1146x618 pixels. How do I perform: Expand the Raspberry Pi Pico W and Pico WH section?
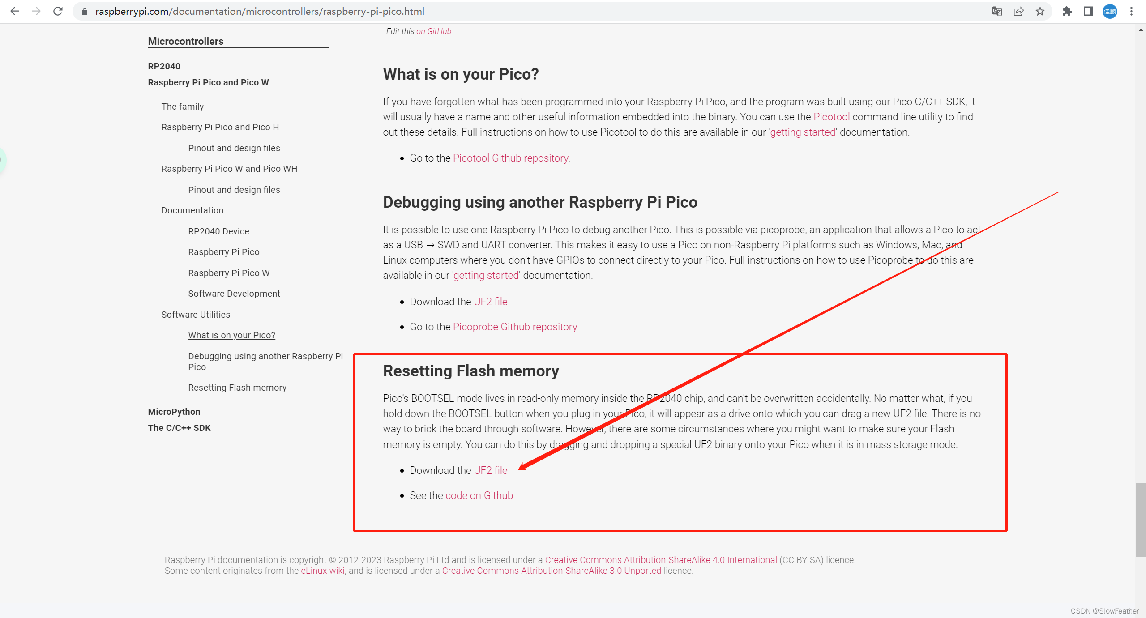point(229,168)
